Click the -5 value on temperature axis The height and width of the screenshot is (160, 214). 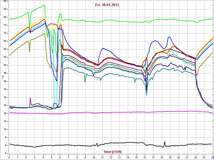(x=5, y=153)
